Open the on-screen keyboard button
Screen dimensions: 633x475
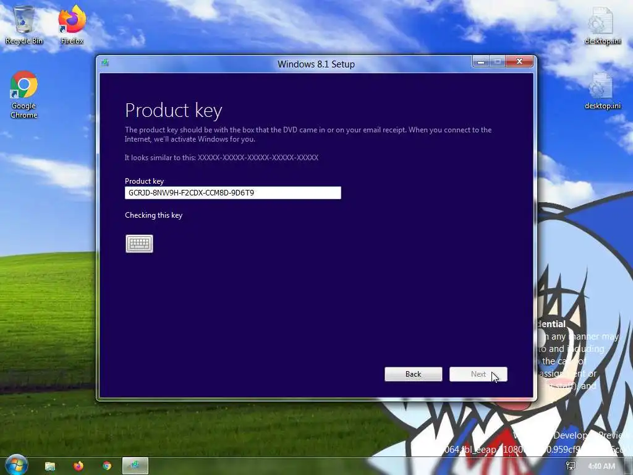139,244
